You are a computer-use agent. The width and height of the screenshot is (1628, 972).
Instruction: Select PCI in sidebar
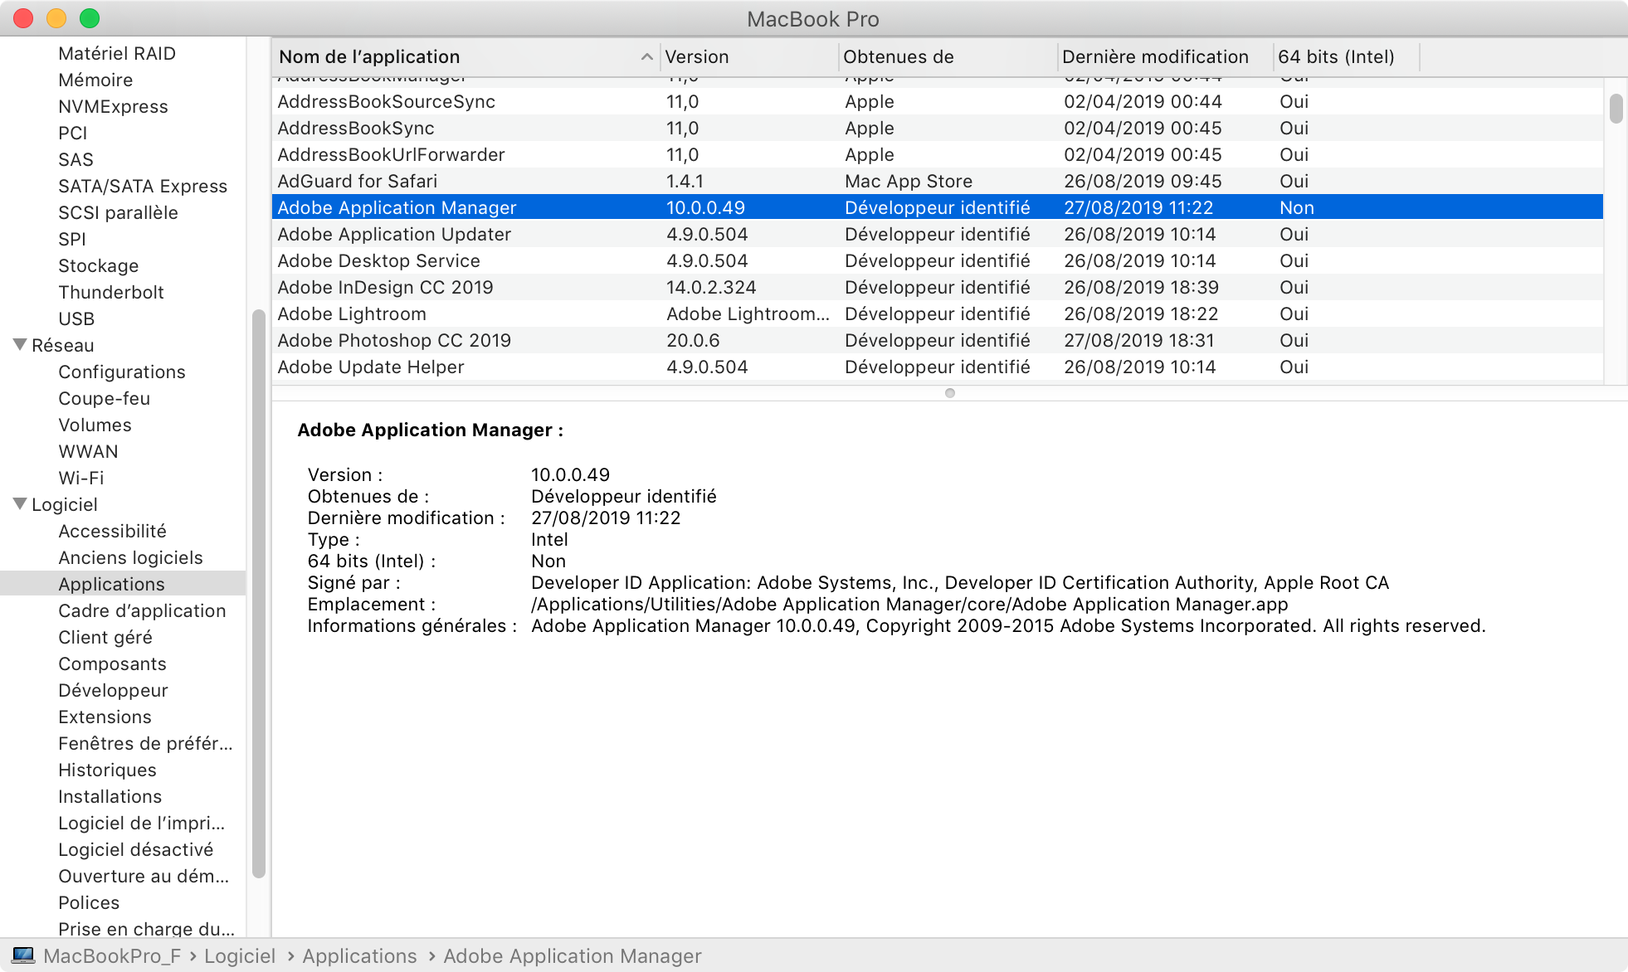pyautogui.click(x=72, y=133)
